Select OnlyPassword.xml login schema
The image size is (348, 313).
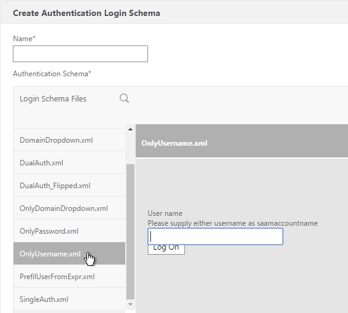(69, 231)
